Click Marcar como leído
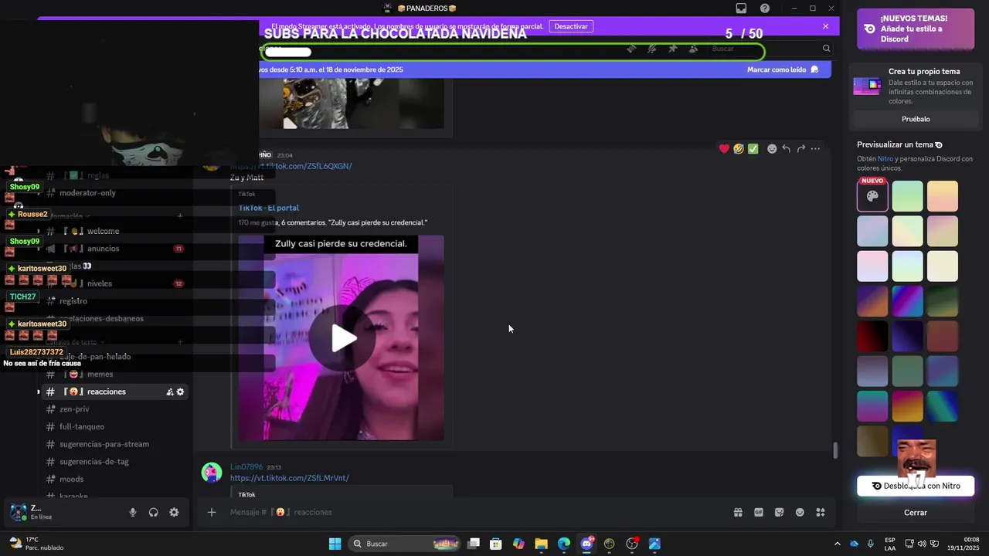989x556 pixels. pyautogui.click(x=783, y=69)
